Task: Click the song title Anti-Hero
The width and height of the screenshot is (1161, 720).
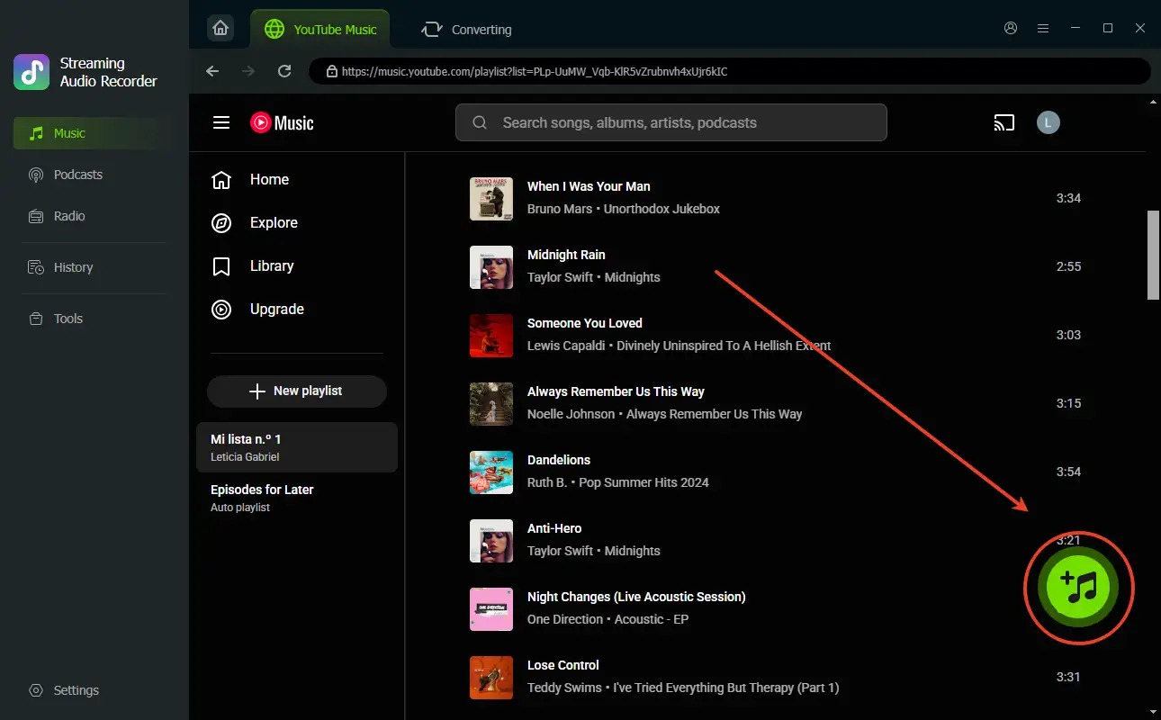Action: (x=554, y=528)
